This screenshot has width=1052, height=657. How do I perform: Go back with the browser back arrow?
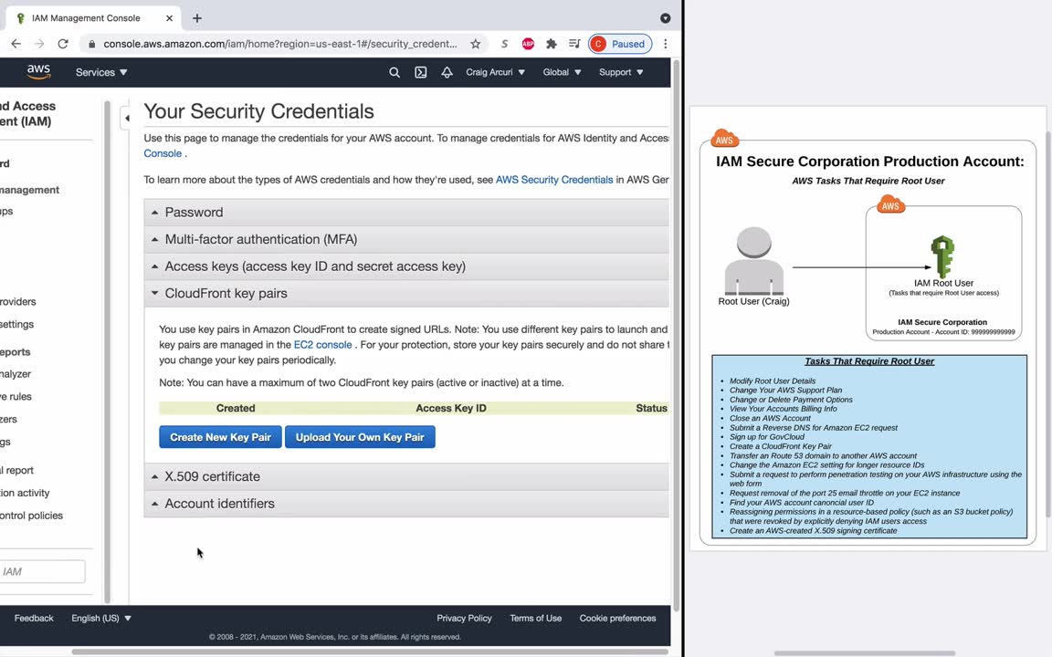pyautogui.click(x=16, y=44)
